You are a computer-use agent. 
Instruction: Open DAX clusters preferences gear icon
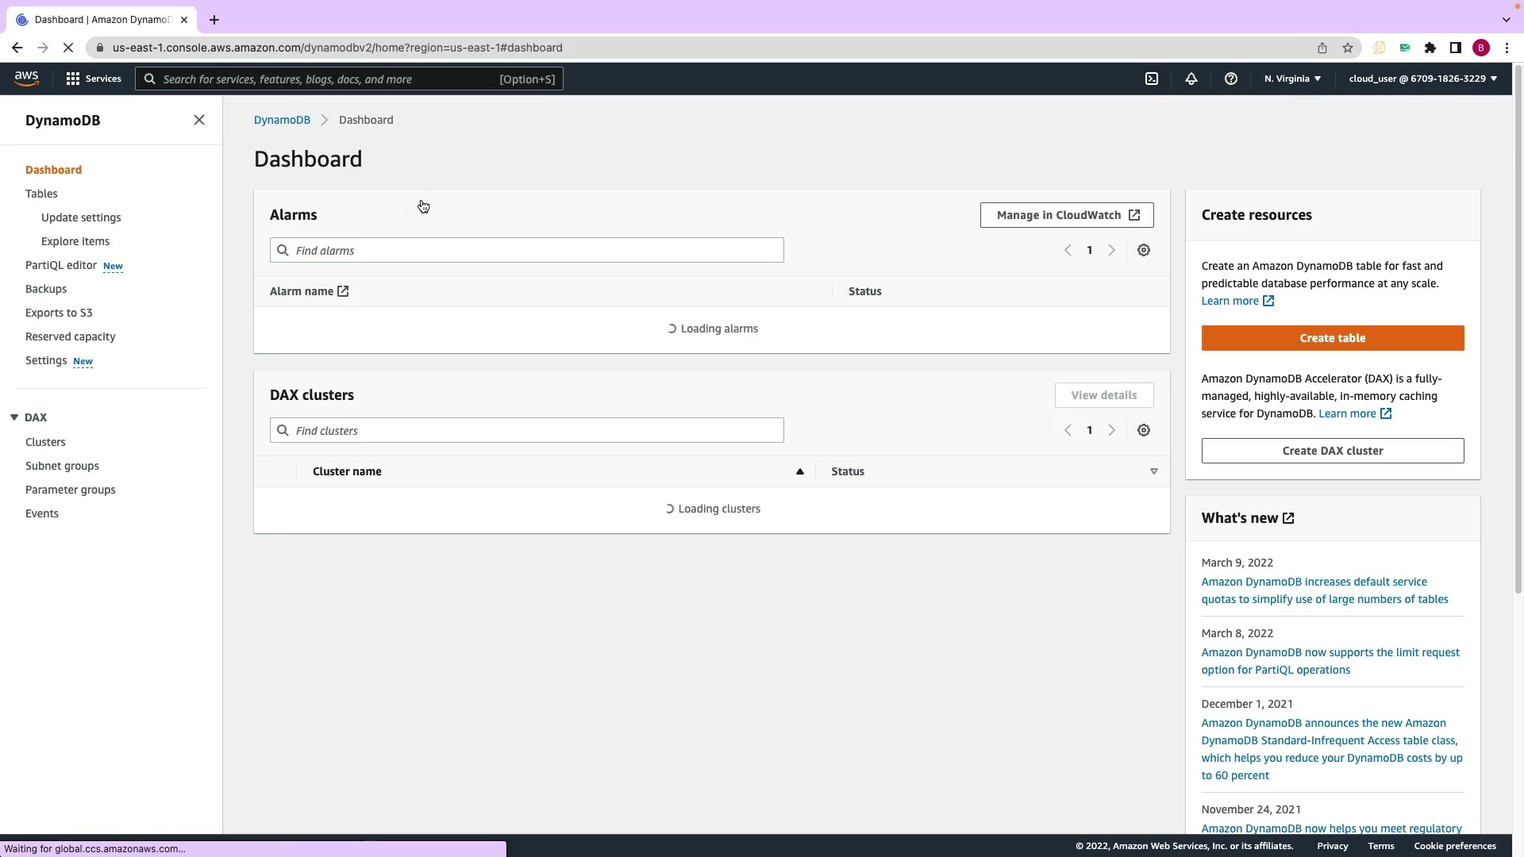(1144, 430)
